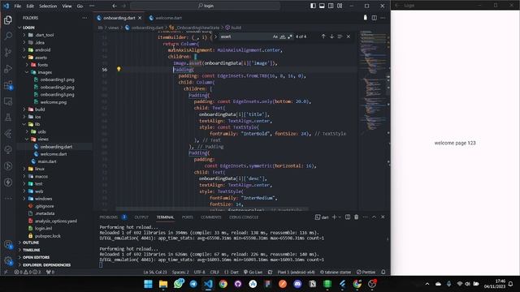Click the Dart language mode in status bar

coord(232,273)
